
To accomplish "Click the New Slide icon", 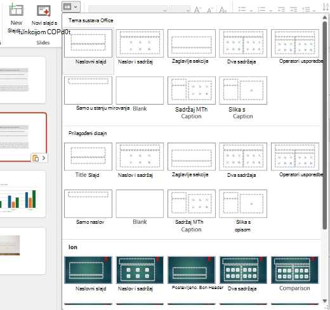I will pyautogui.click(x=16, y=10).
